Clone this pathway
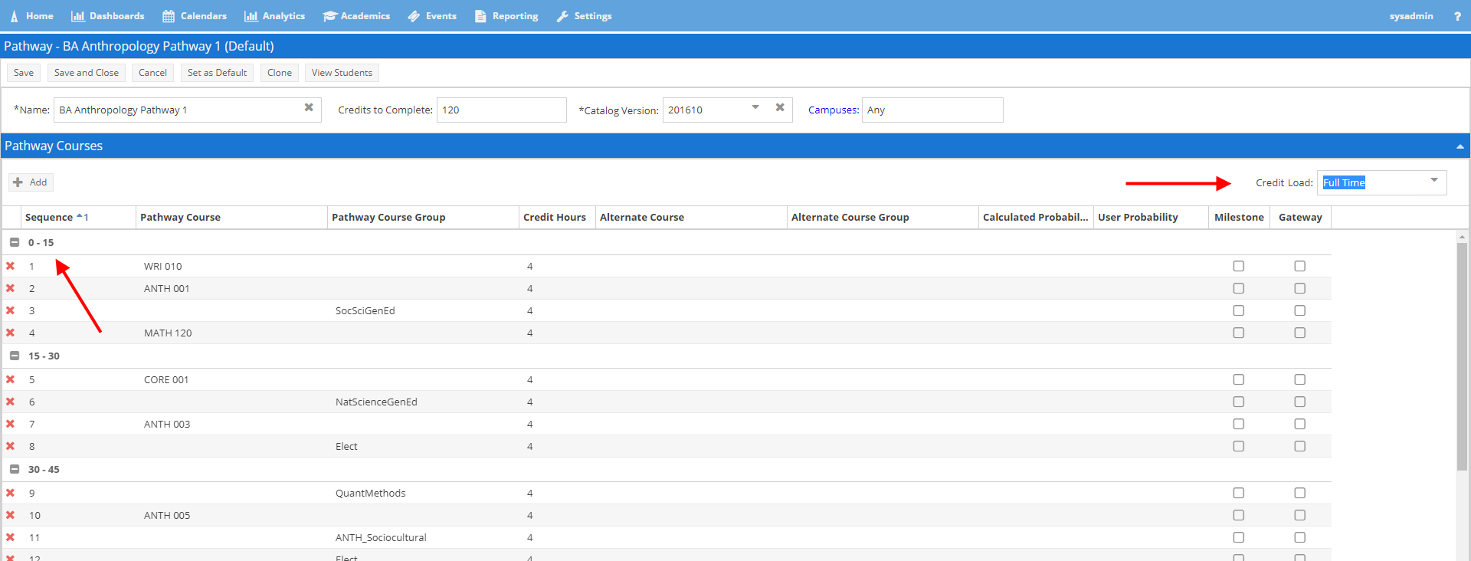This screenshot has width=1471, height=561. click(280, 73)
